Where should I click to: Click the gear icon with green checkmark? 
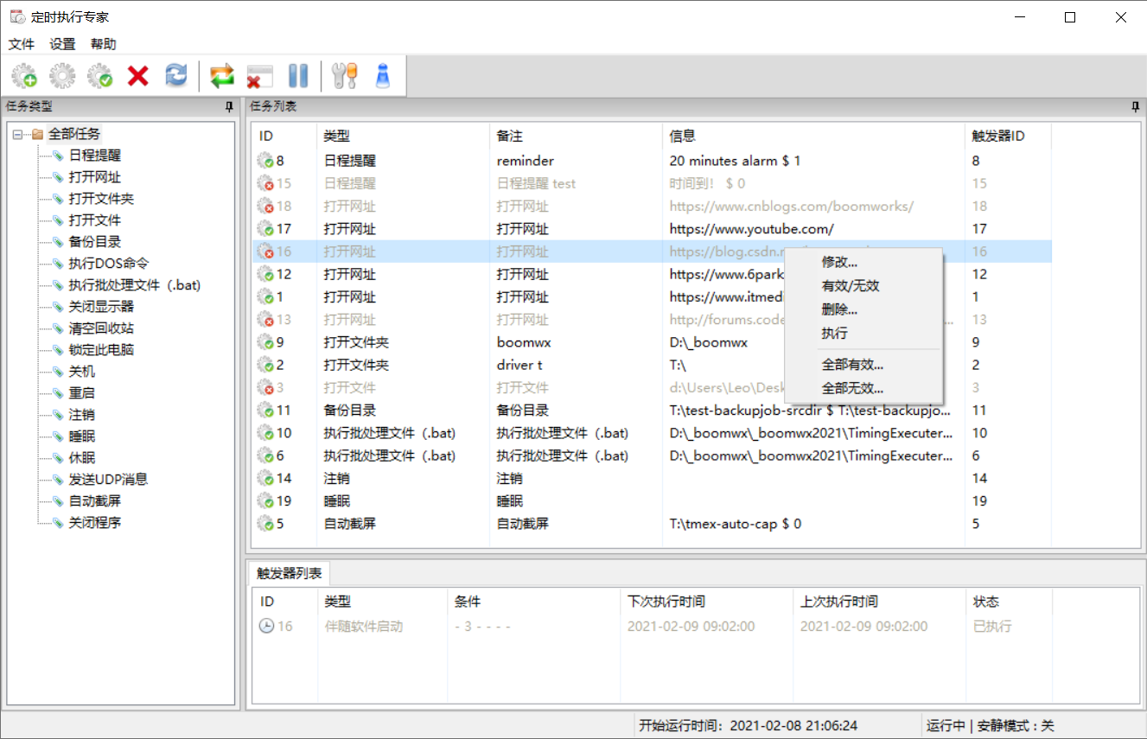pos(99,75)
